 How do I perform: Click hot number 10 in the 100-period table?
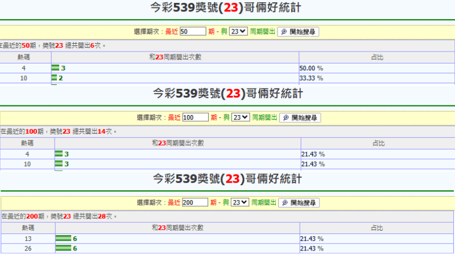tap(27, 164)
